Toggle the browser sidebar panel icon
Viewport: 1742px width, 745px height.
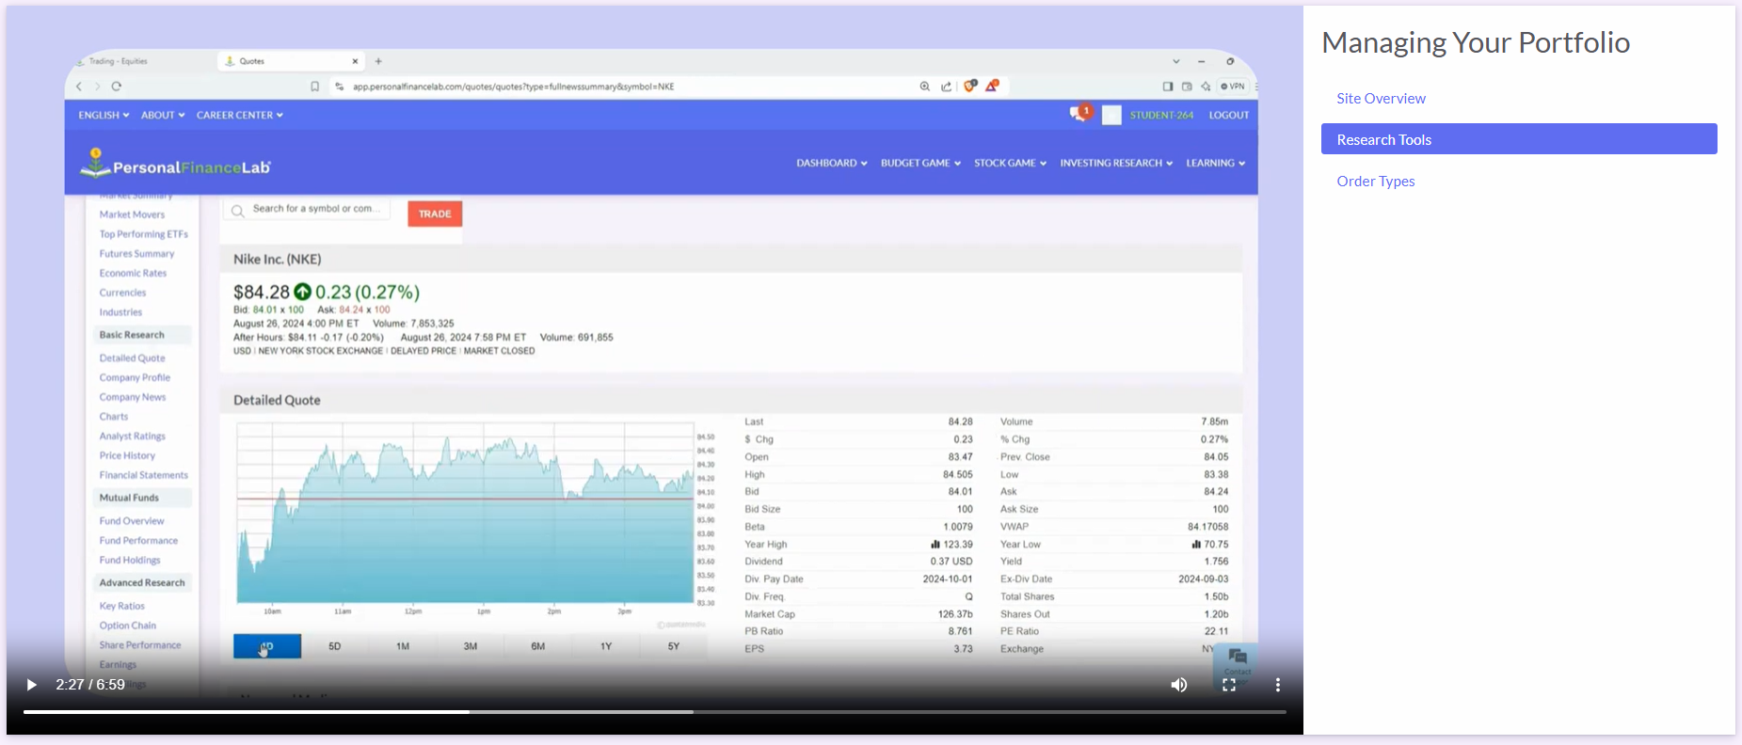tap(1168, 87)
